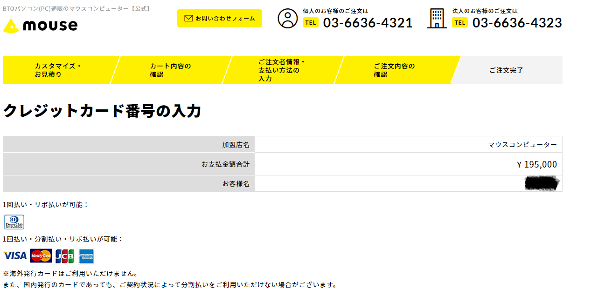Click the envelope icon in the contact button

(x=188, y=18)
